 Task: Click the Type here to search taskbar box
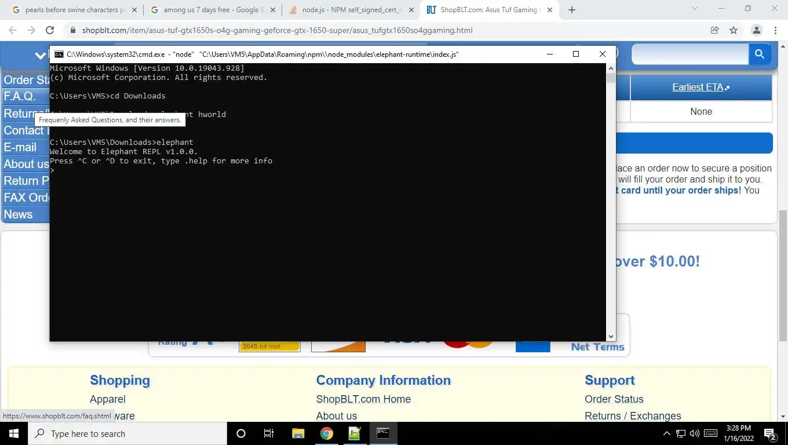point(127,433)
